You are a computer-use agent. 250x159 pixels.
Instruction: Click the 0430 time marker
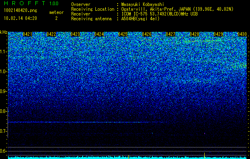242,34
